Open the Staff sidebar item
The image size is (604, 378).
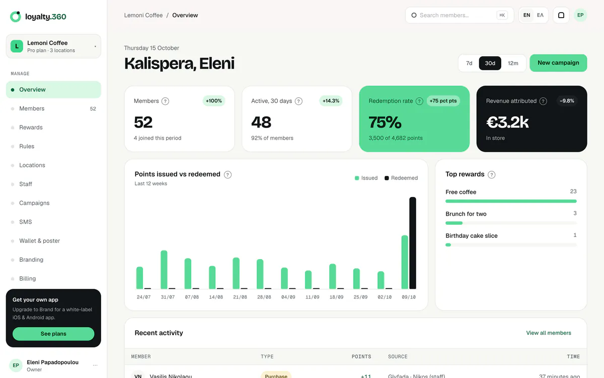click(x=53, y=184)
